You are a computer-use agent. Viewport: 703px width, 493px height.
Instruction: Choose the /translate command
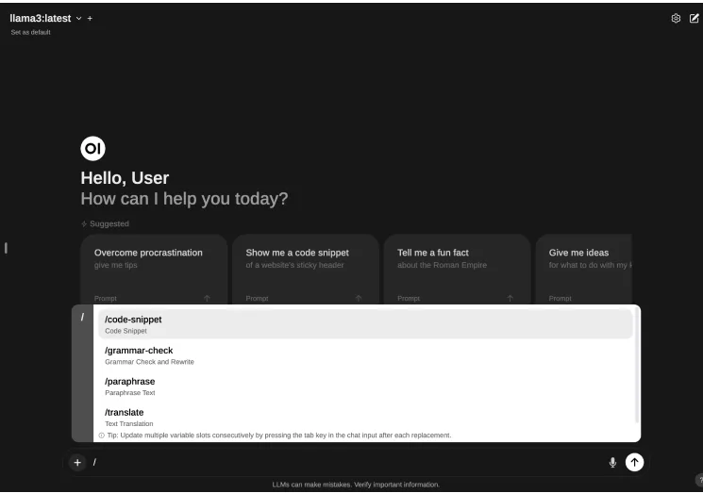tap(365, 417)
